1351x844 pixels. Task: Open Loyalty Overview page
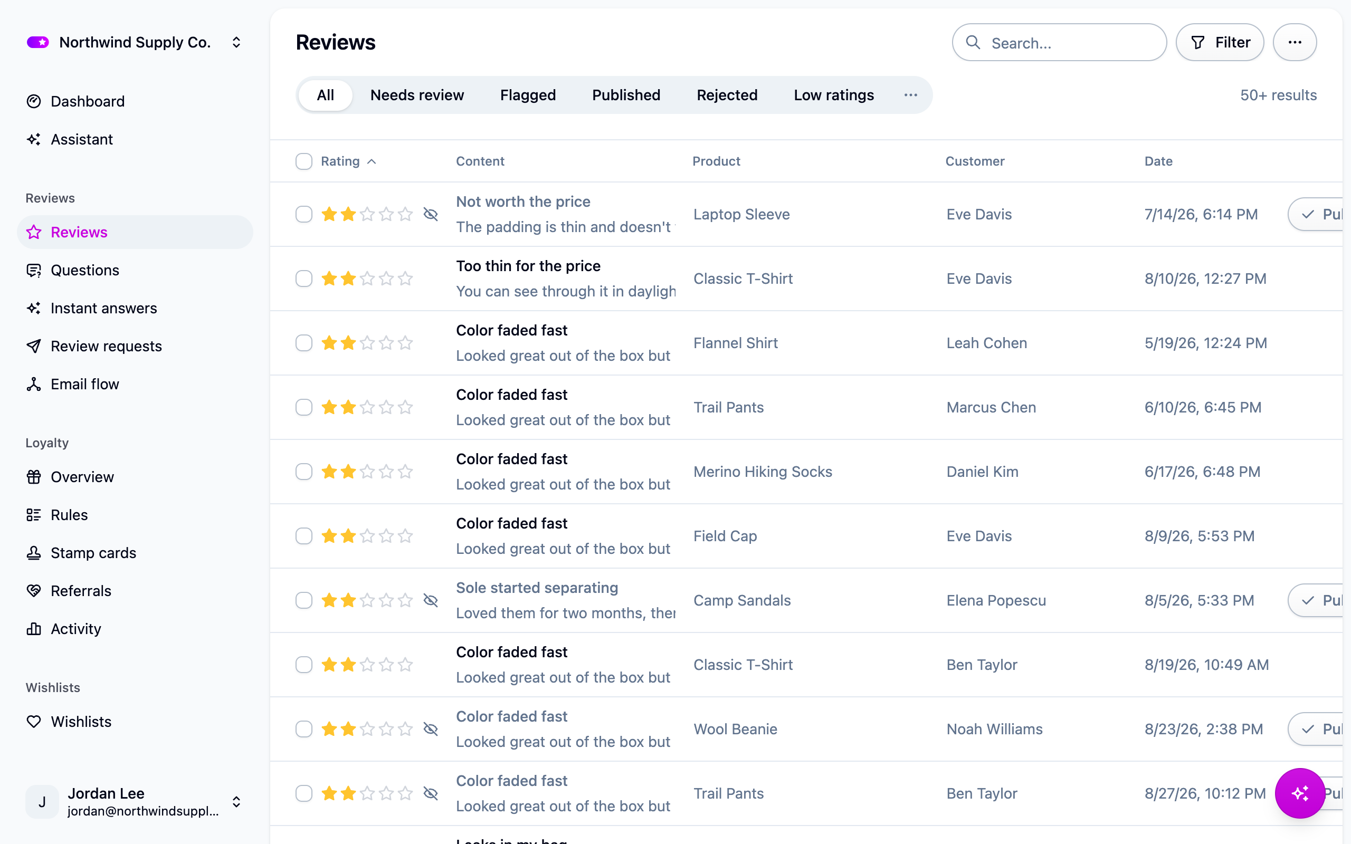click(x=135, y=477)
